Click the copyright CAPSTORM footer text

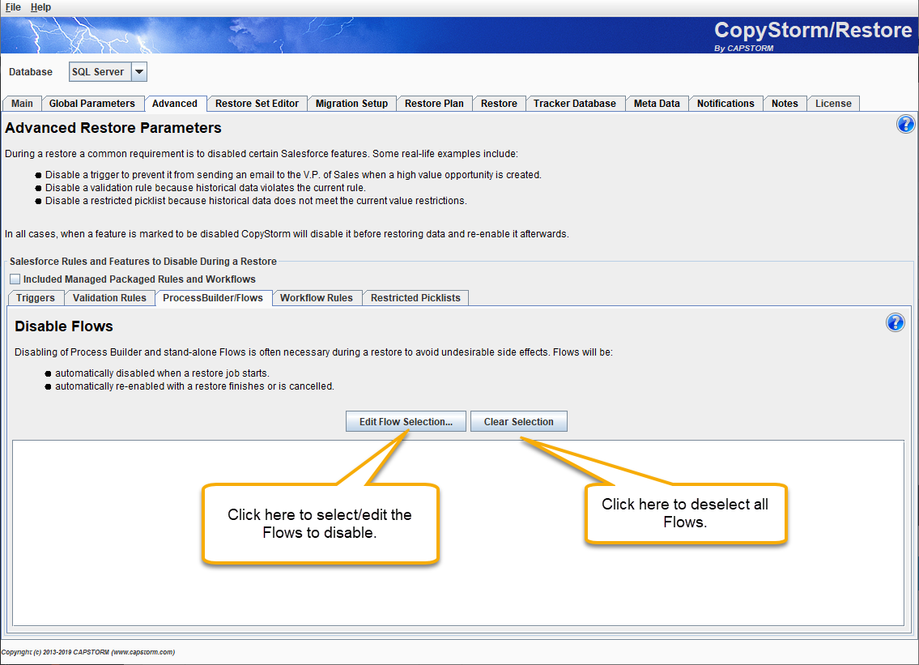(88, 652)
